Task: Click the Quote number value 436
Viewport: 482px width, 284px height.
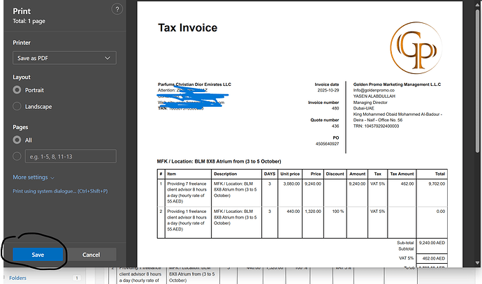Action: [335, 126]
